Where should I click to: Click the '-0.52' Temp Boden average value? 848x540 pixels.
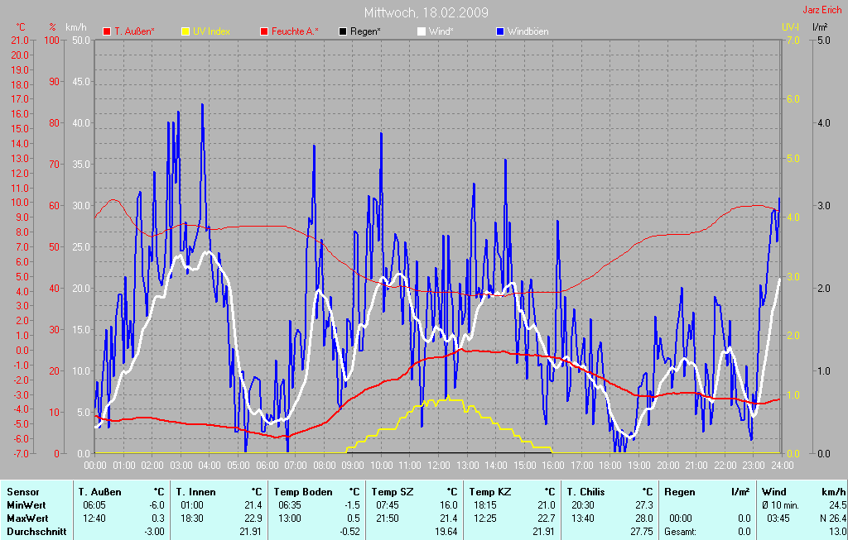[x=350, y=532]
